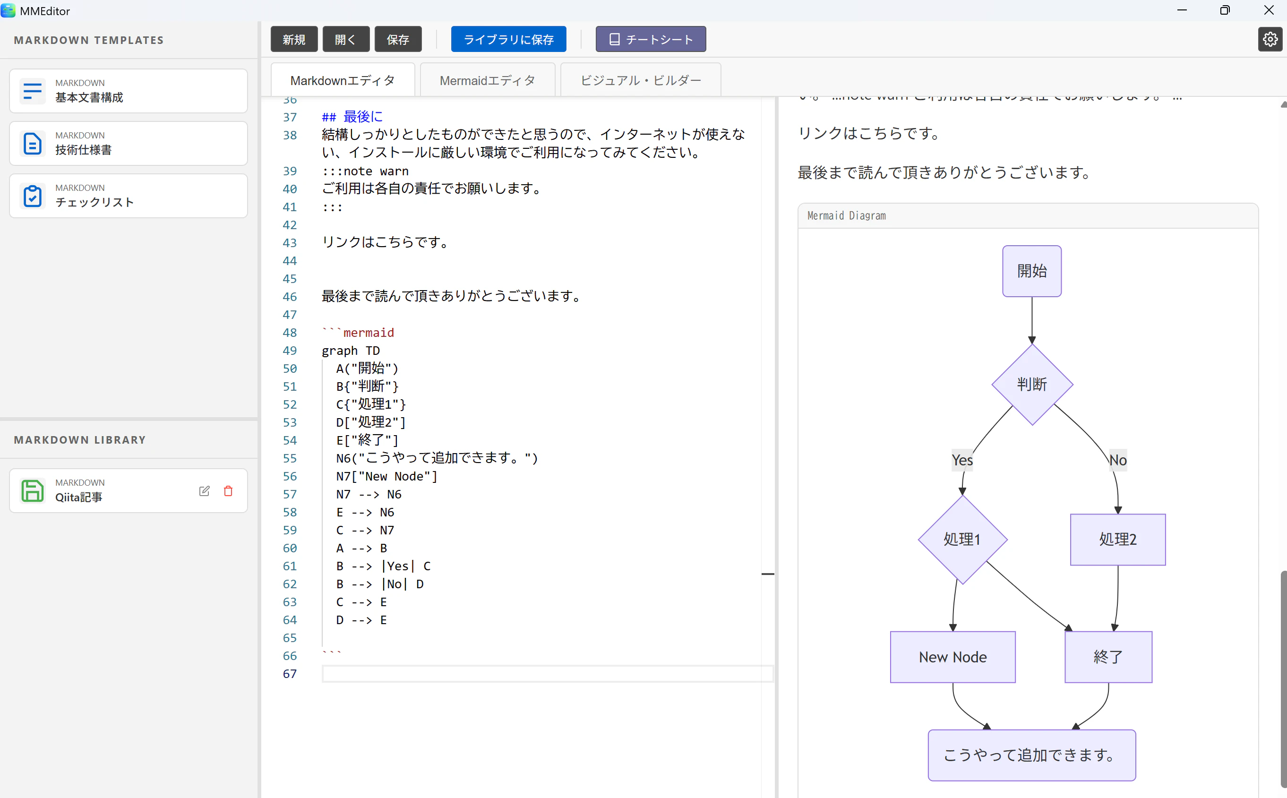Image resolution: width=1287 pixels, height=798 pixels.
Task: Click the E["終了"] code line
Action: click(367, 440)
